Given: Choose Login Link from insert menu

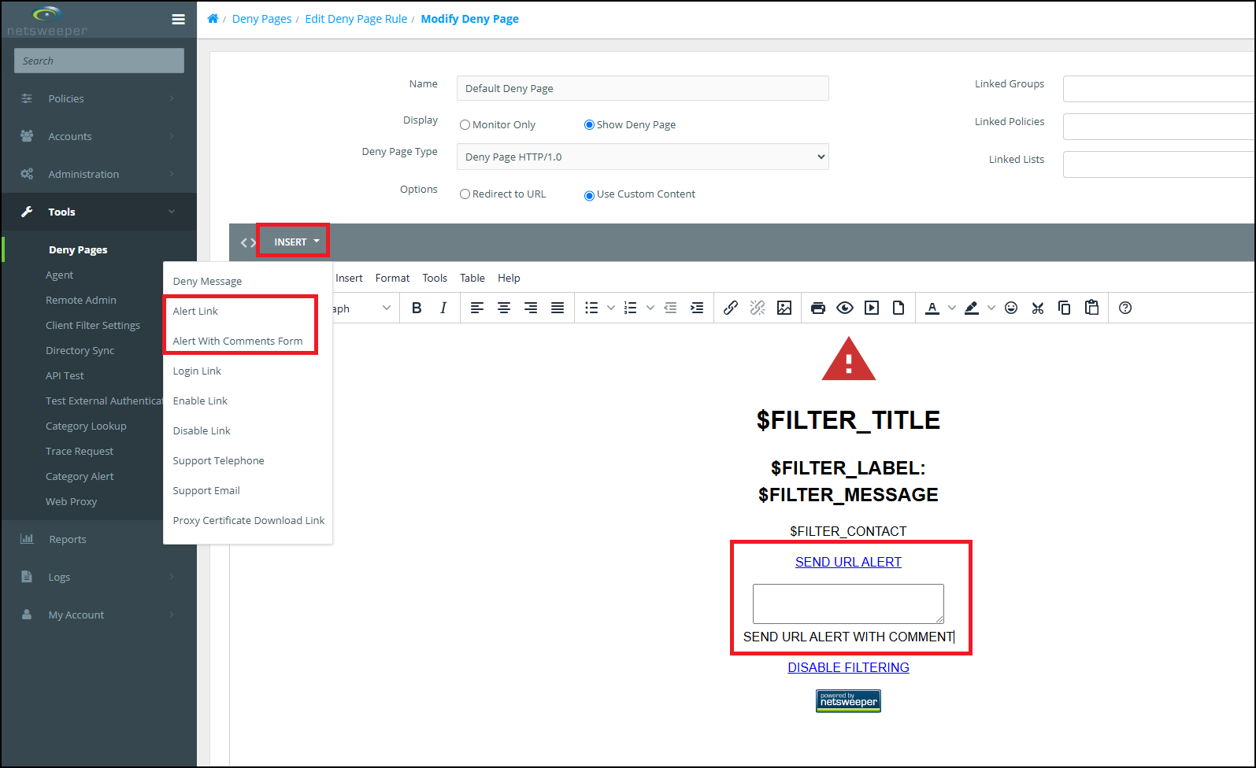Looking at the screenshot, I should (x=247, y=371).
